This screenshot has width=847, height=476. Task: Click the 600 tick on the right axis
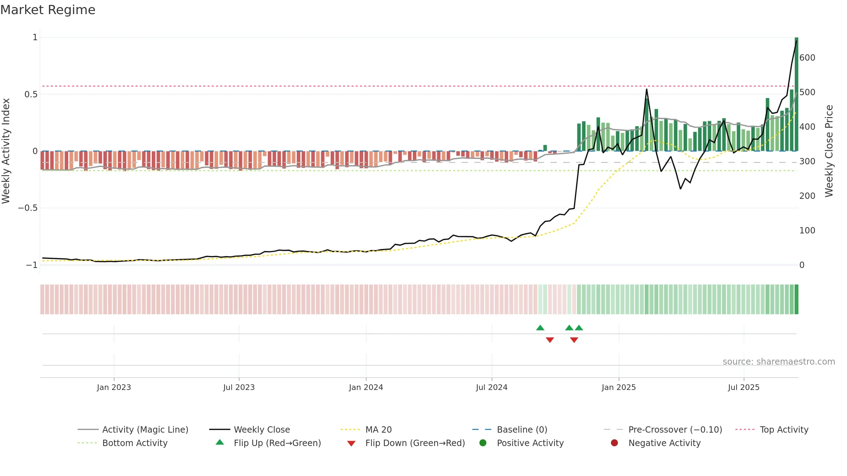pyautogui.click(x=807, y=58)
